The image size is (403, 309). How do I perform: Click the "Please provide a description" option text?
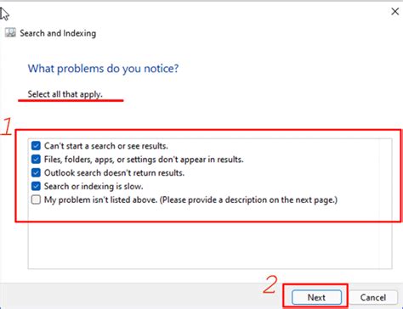click(x=248, y=200)
